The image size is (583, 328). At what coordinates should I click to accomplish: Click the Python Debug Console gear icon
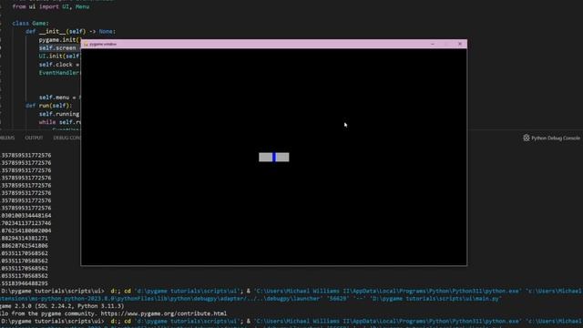click(527, 138)
